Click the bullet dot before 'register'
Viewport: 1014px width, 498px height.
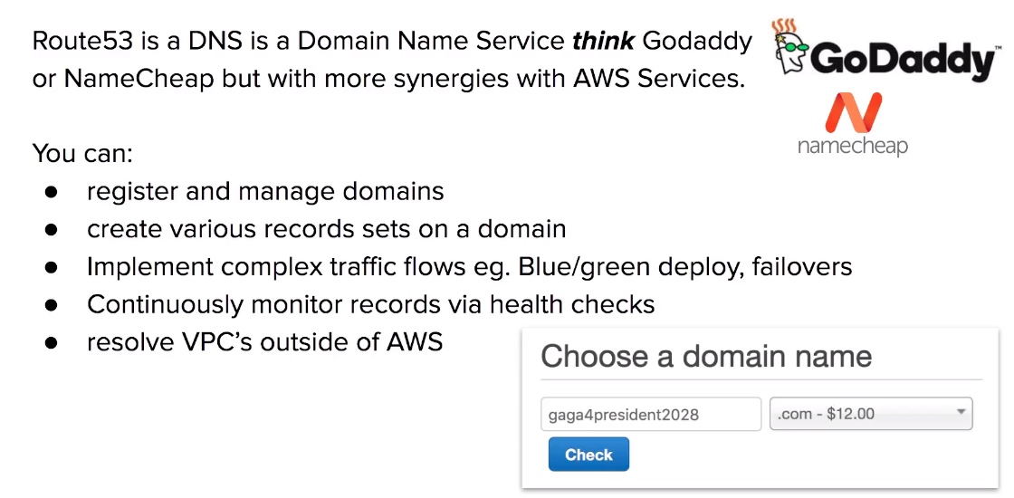pyautogui.click(x=51, y=193)
